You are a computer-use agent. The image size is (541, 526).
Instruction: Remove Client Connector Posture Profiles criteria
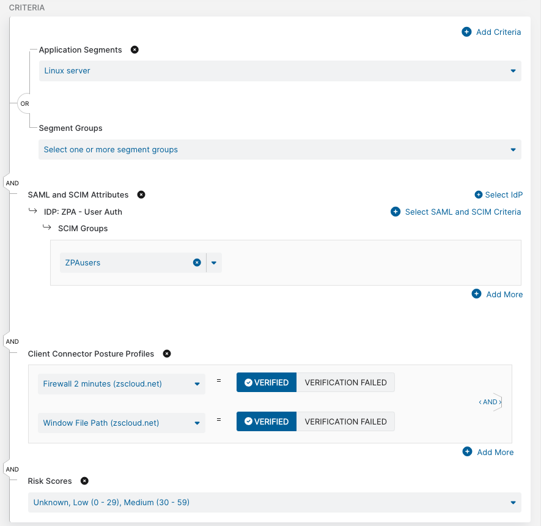click(x=167, y=354)
